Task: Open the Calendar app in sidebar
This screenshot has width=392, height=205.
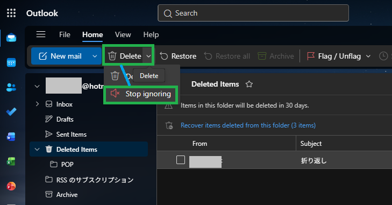Action: click(11, 62)
